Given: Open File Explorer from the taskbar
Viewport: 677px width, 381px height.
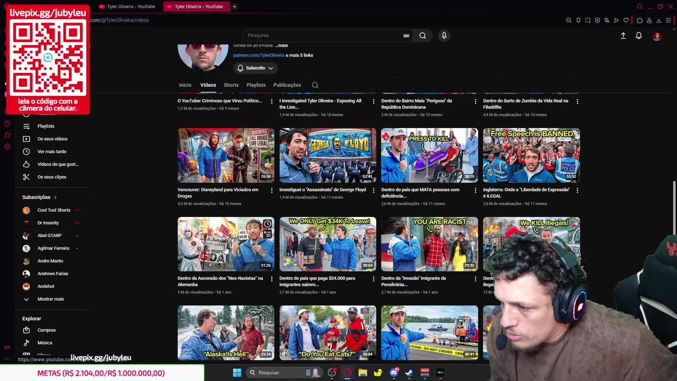Looking at the screenshot, I should pyautogui.click(x=362, y=373).
